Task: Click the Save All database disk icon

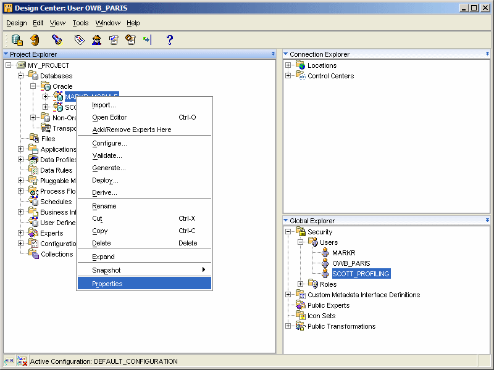Action: pyautogui.click(x=17, y=40)
